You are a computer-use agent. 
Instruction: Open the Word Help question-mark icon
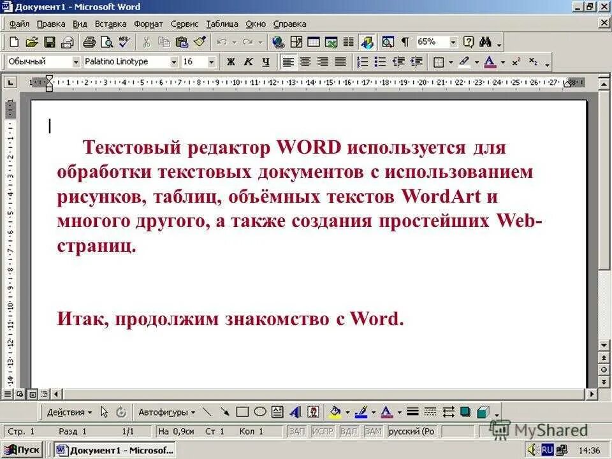(x=469, y=42)
